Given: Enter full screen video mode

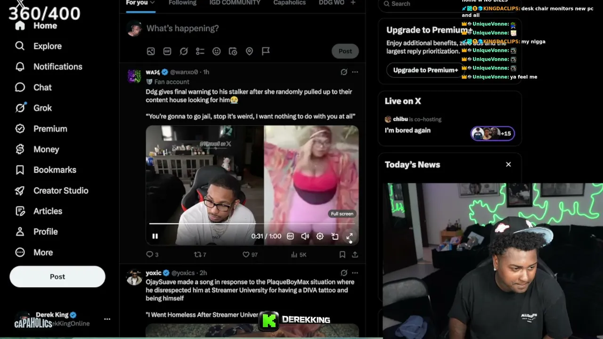Looking at the screenshot, I should point(350,236).
